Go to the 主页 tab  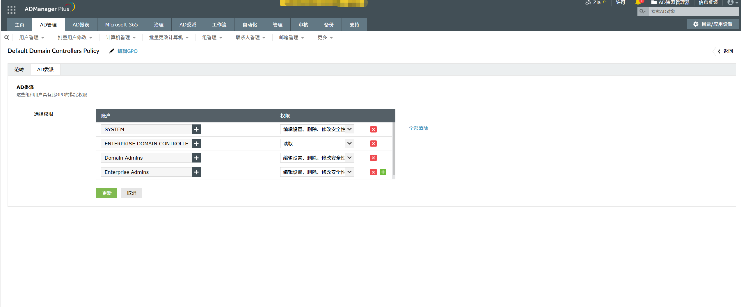click(19, 25)
